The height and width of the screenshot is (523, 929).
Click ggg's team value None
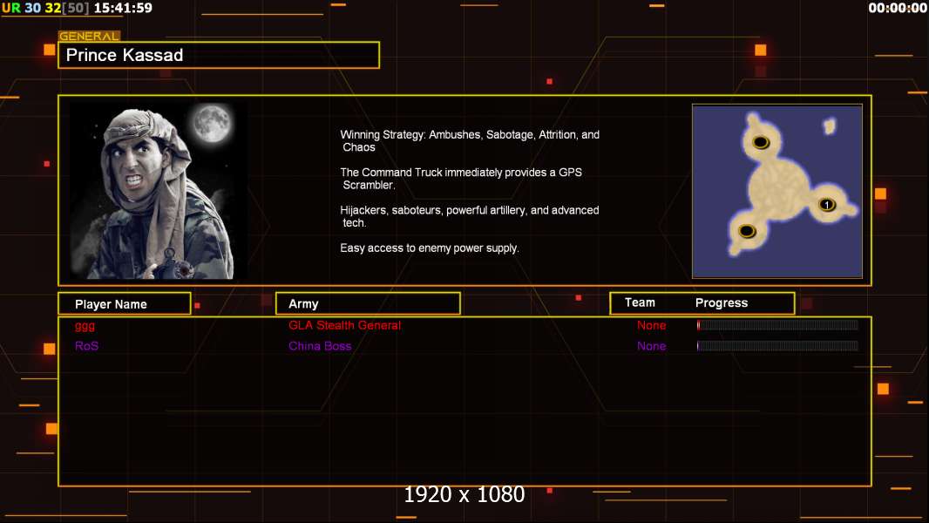tap(651, 325)
